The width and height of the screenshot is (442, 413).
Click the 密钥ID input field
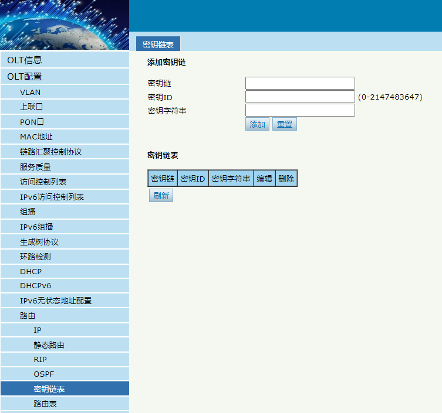(x=300, y=97)
